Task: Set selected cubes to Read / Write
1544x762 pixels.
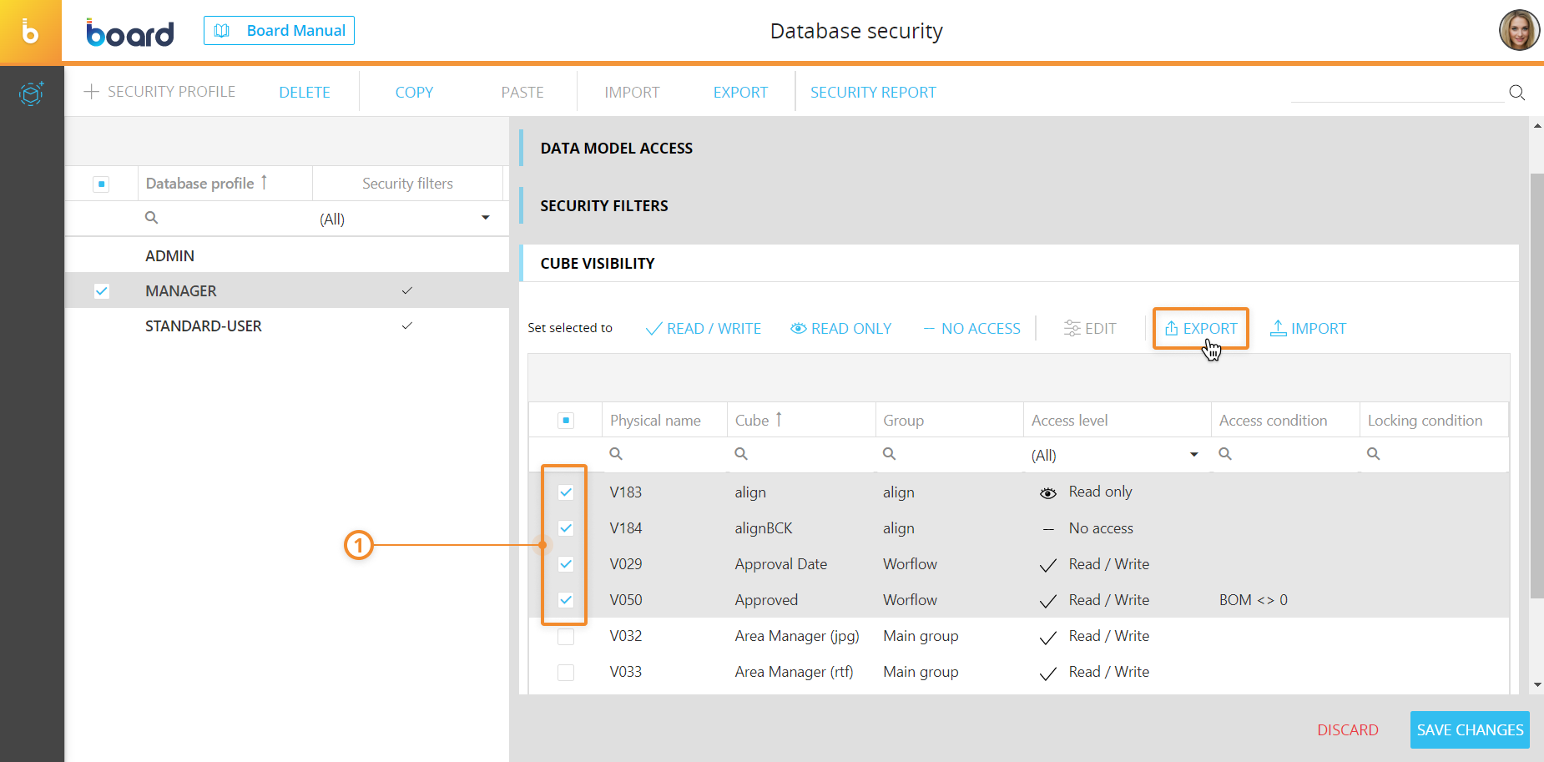Action: [703, 329]
